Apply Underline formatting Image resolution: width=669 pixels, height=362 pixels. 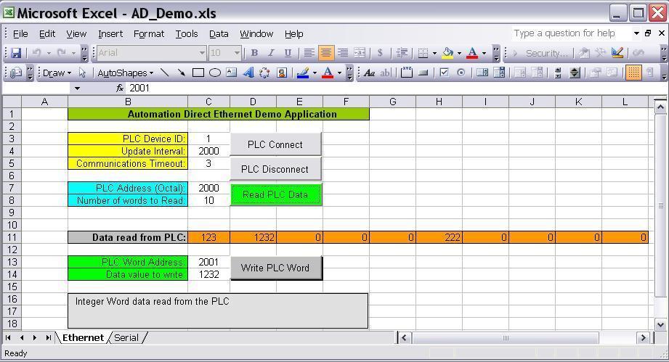pyautogui.click(x=288, y=53)
